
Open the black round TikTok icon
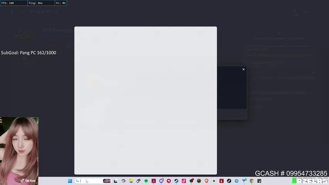click(229, 181)
